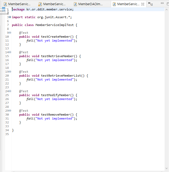Screen dimensions: 169x172
Task: Click the method name testRemoveMember
Action: pyautogui.click(x=56, y=115)
